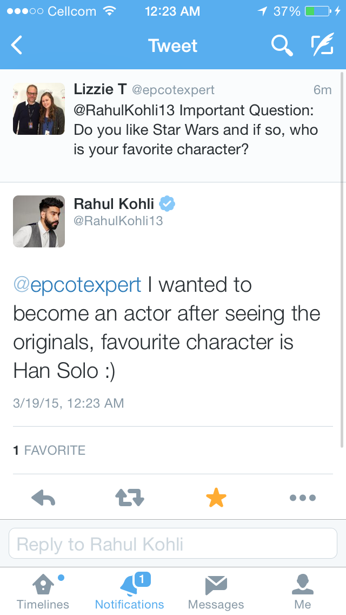This screenshot has width=346, height=615.
Task: Retweet Rahul Kohli's tweet
Action: 130,498
